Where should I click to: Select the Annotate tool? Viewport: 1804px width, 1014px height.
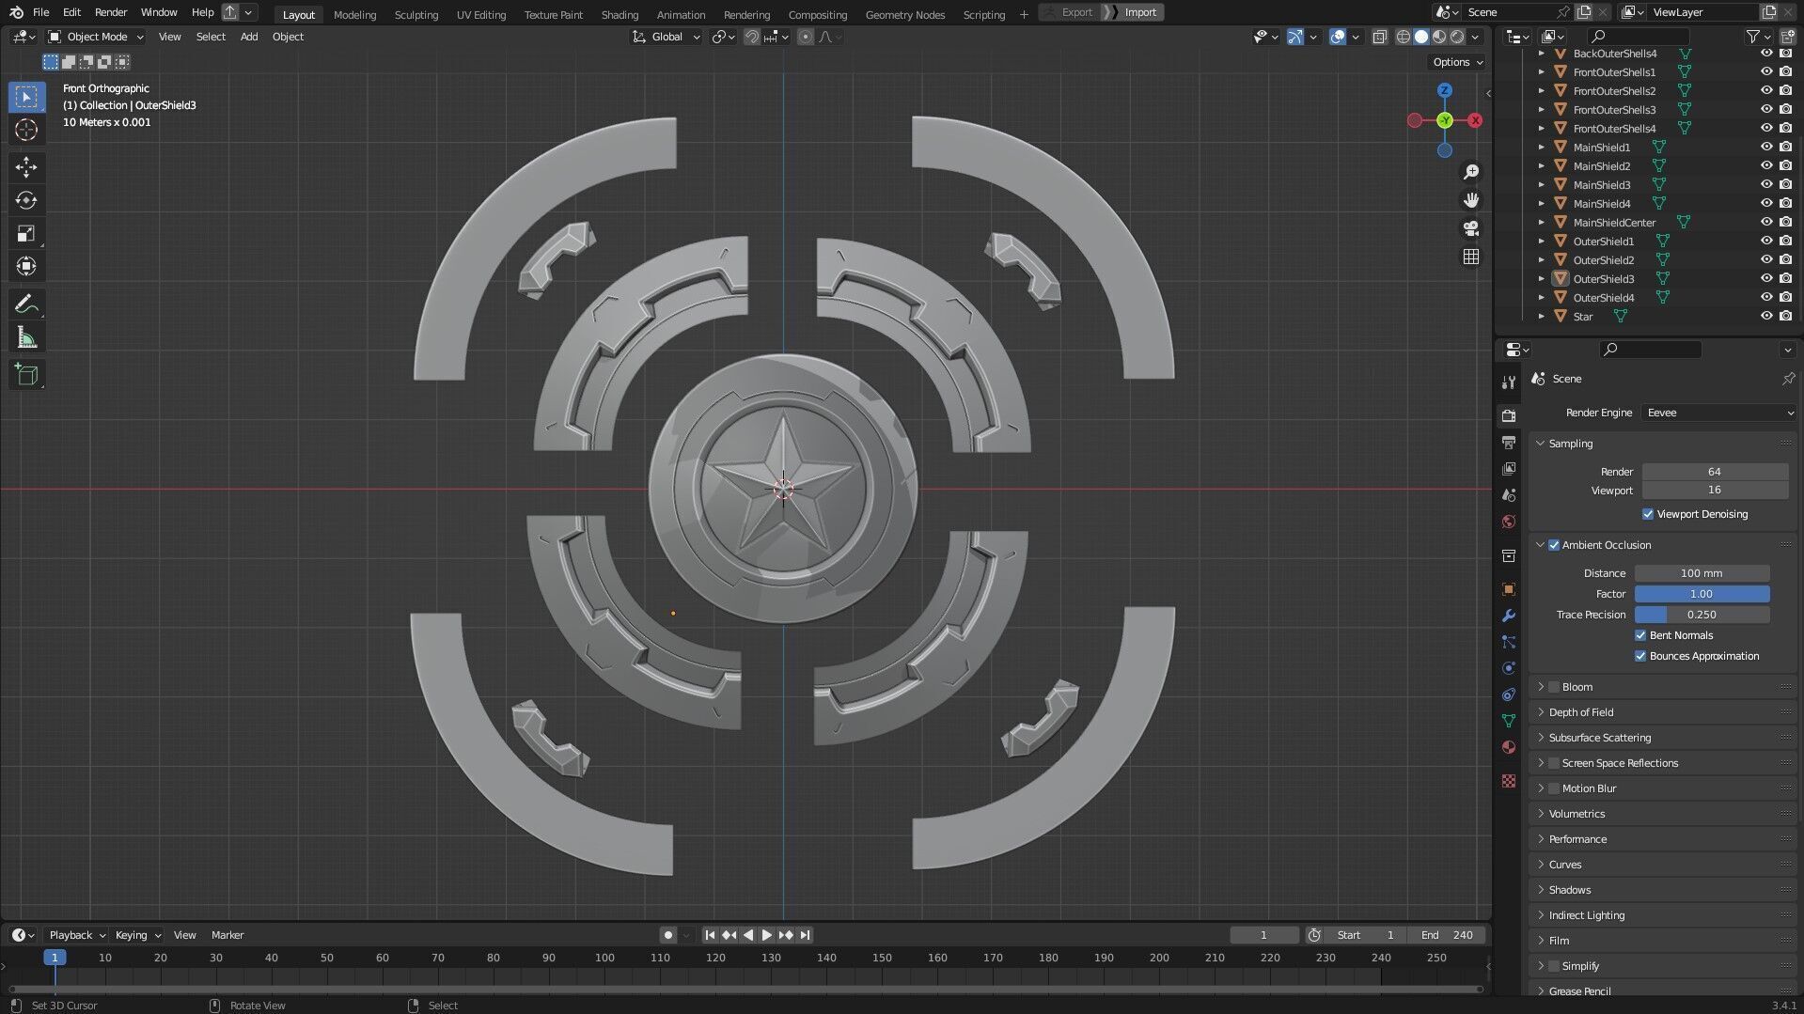pos(26,304)
